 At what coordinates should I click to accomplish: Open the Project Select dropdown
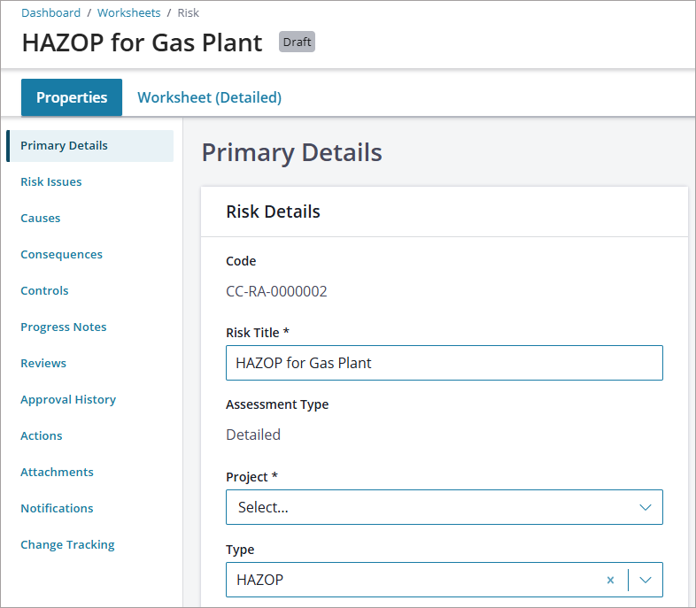click(x=445, y=507)
